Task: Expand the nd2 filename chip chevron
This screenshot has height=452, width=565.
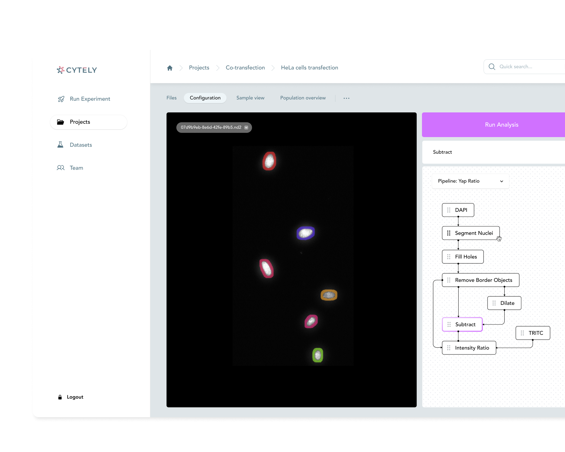Action: [x=246, y=127]
